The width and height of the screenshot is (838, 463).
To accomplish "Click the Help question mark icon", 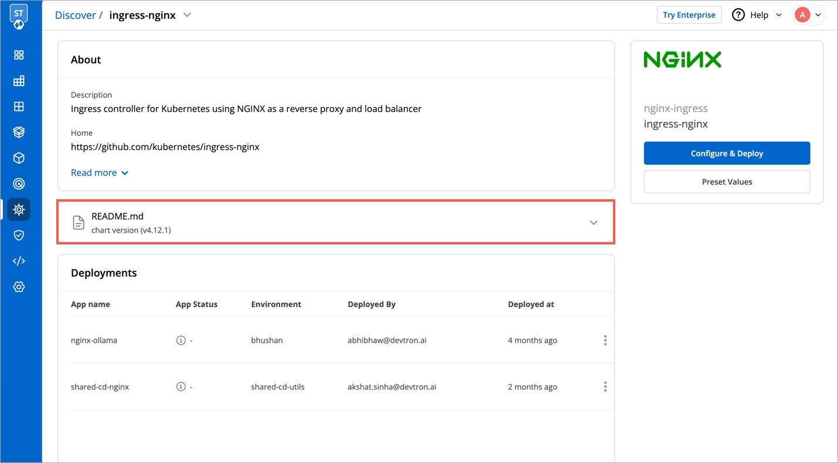I will coord(738,15).
